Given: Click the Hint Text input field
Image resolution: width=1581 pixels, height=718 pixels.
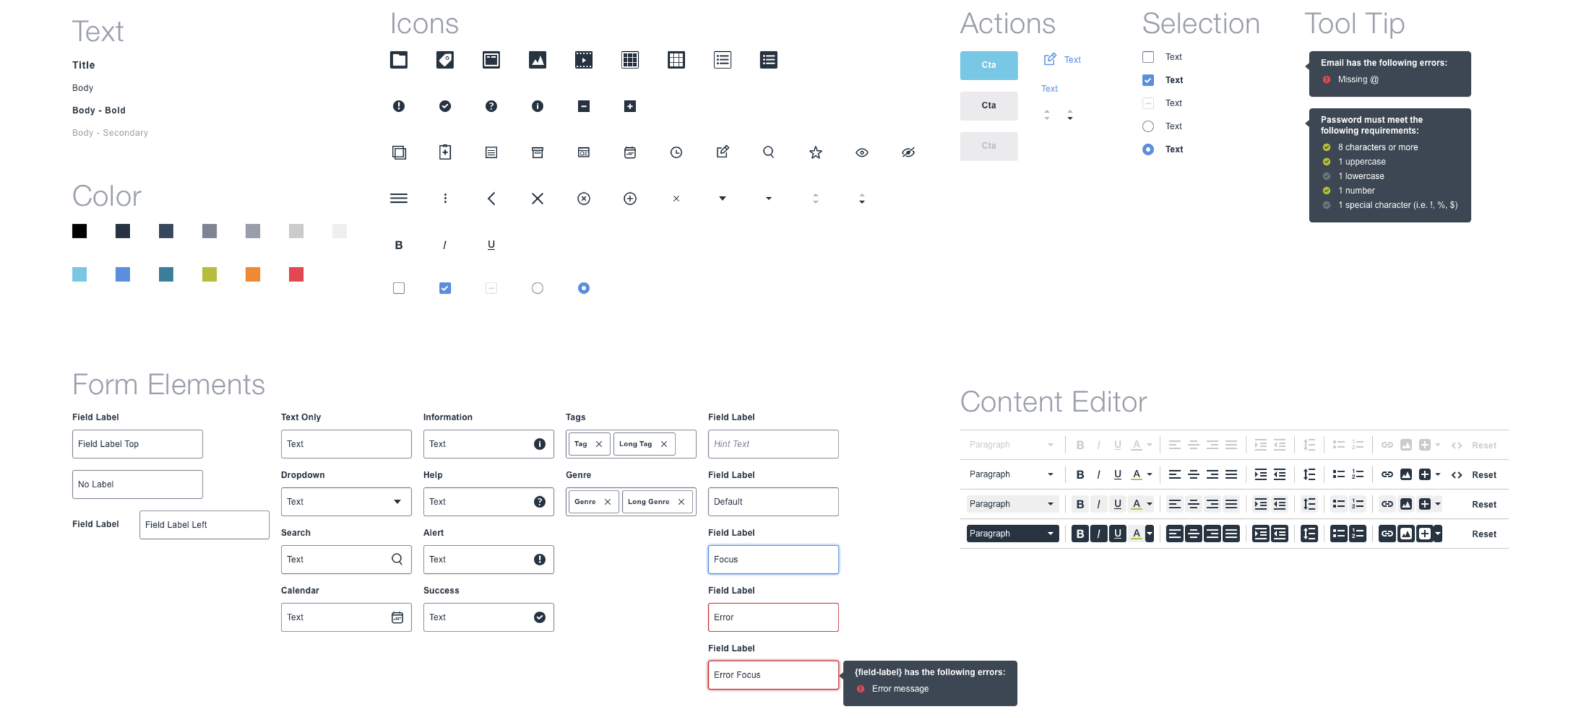Looking at the screenshot, I should [773, 444].
